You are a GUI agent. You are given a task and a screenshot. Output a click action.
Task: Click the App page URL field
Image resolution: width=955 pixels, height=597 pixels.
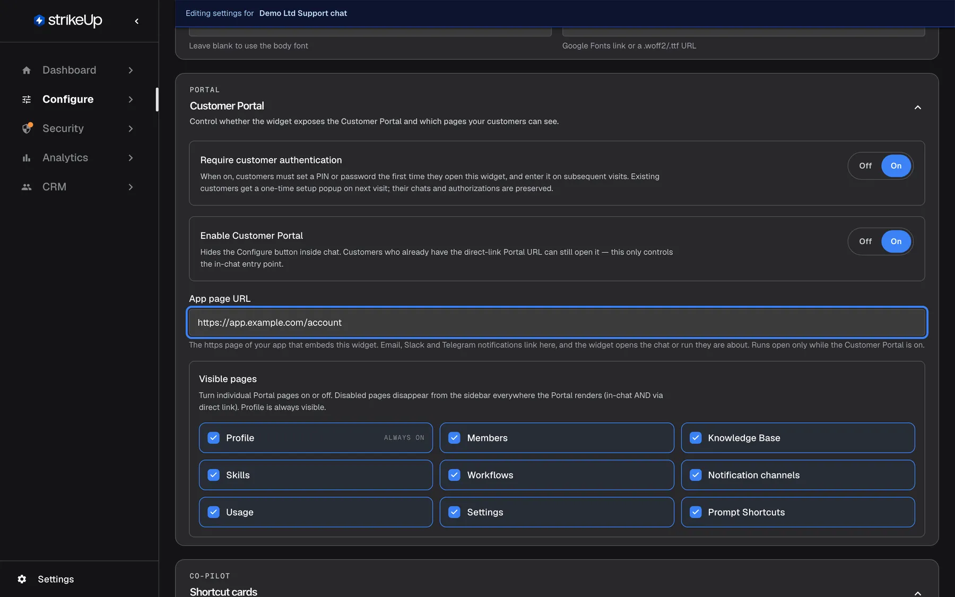point(557,323)
